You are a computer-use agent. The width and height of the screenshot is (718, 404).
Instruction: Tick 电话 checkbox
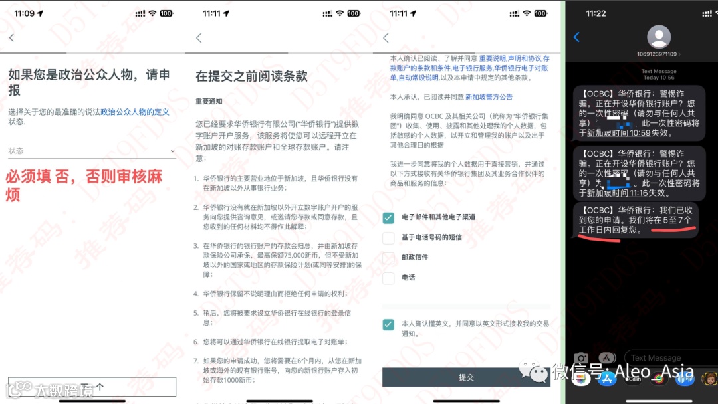(388, 278)
